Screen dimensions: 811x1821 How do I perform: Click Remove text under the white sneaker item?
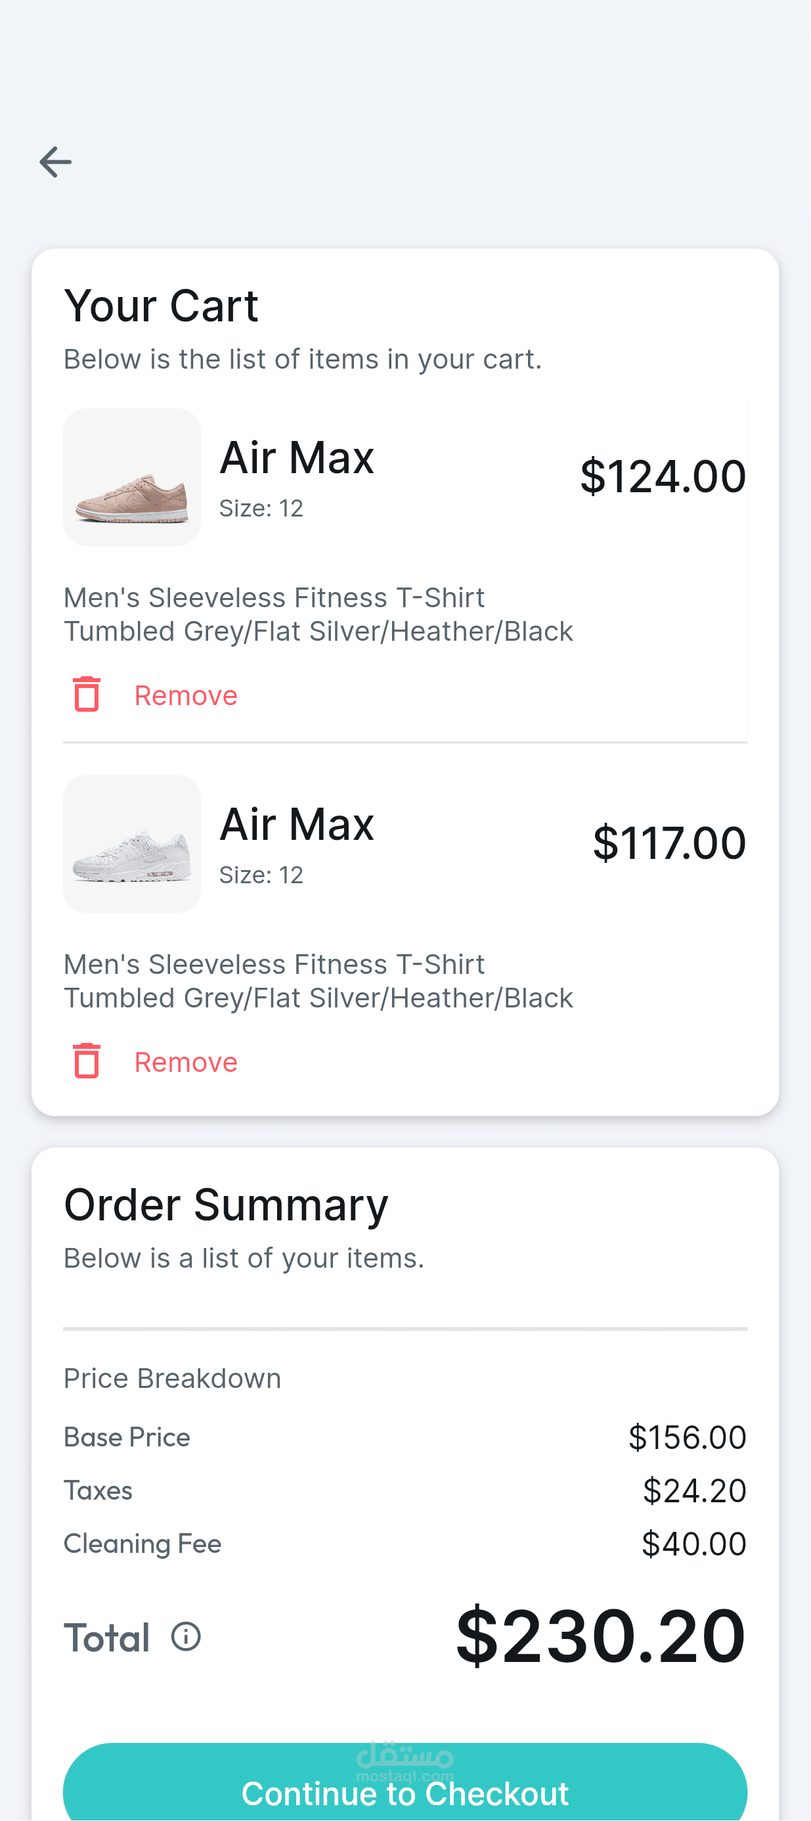[186, 1062]
